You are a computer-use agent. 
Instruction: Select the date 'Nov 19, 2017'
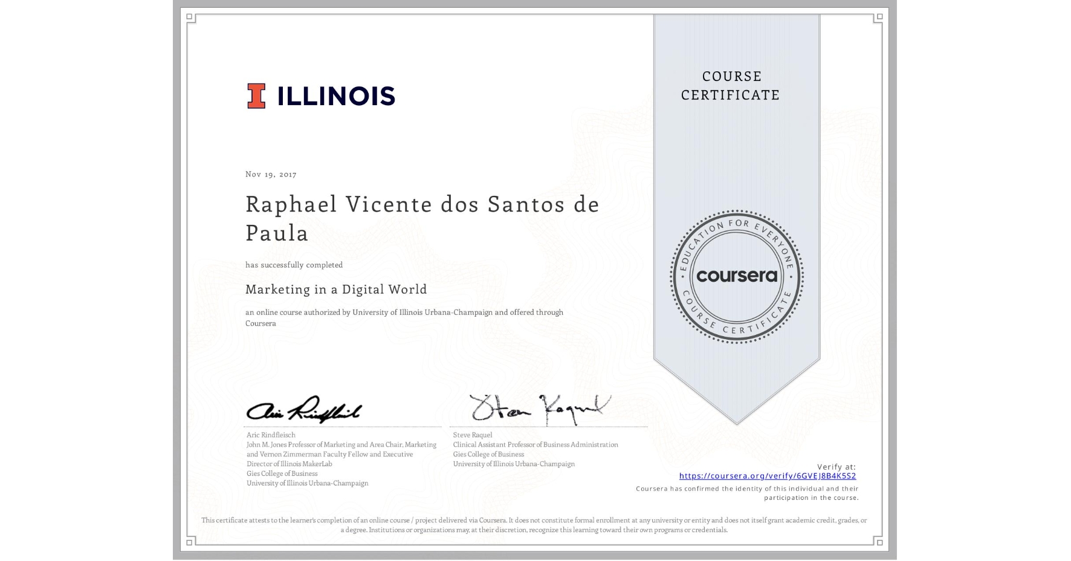(271, 174)
